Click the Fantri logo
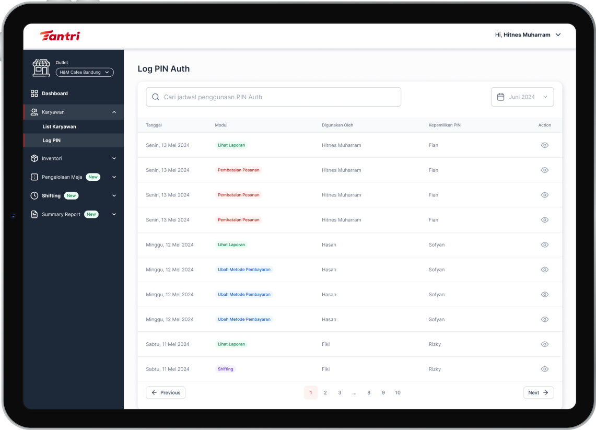The image size is (596, 430). coord(60,36)
